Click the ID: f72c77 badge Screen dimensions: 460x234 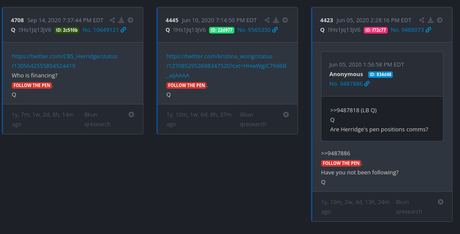[375, 30]
